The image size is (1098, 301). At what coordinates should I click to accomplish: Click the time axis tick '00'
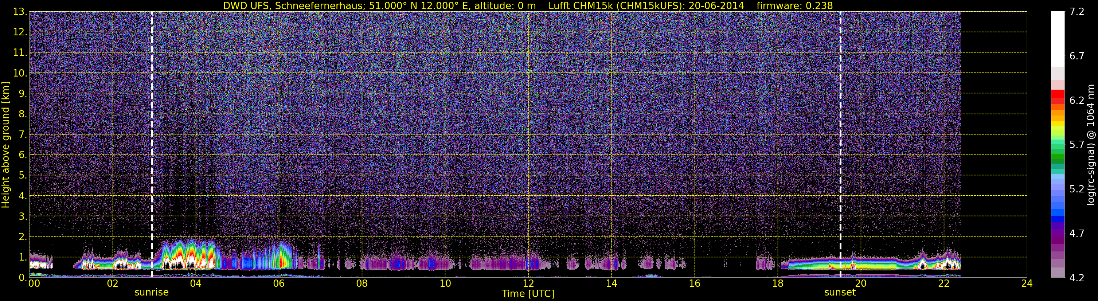(x=34, y=284)
